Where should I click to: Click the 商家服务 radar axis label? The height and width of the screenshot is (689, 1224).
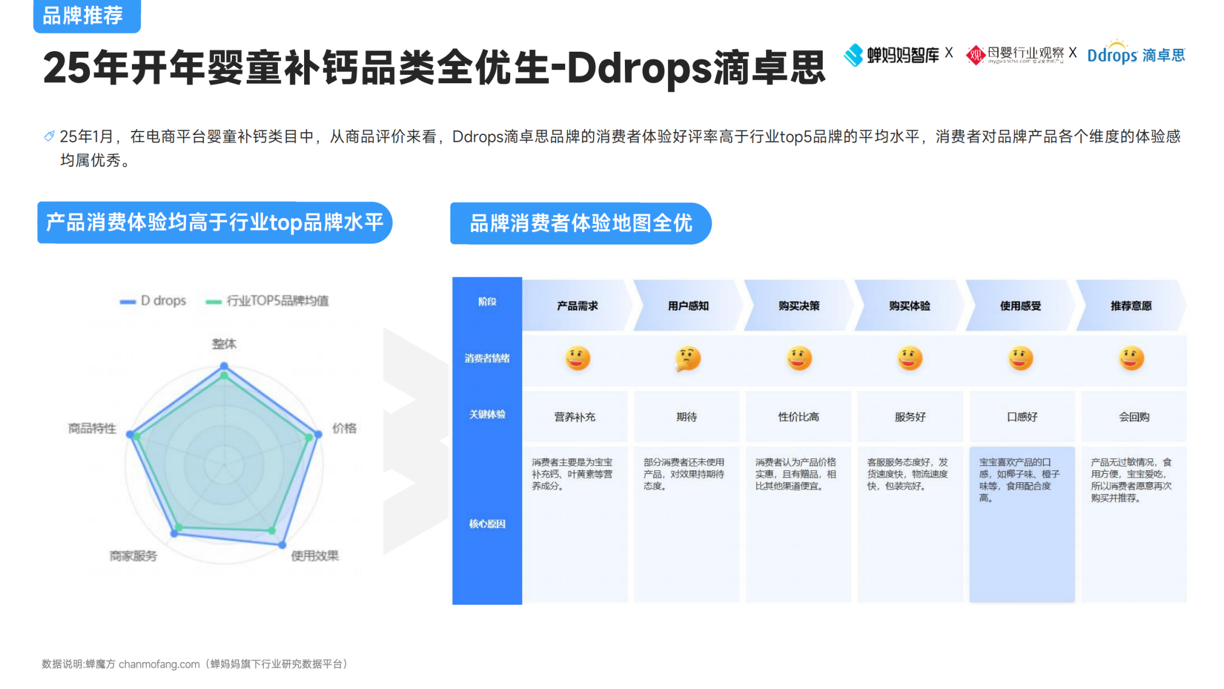(x=133, y=556)
